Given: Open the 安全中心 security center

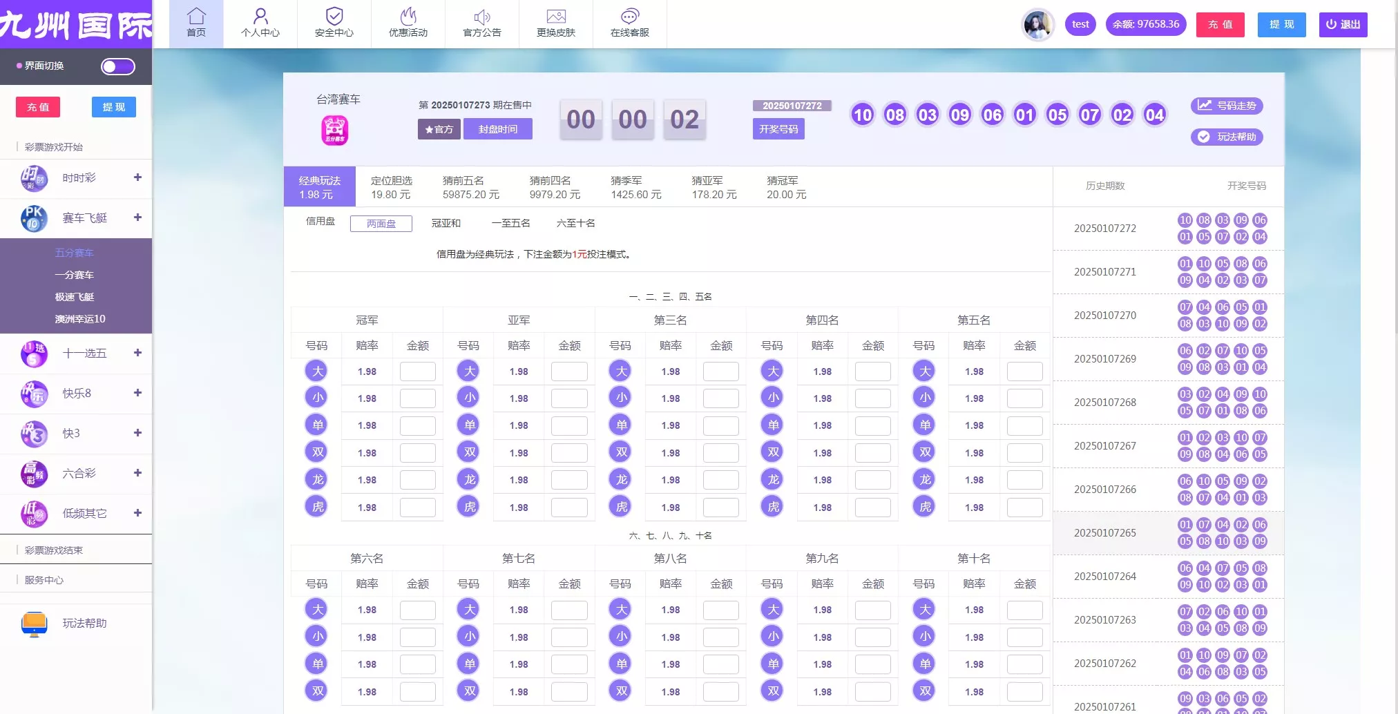Looking at the screenshot, I should (x=334, y=23).
